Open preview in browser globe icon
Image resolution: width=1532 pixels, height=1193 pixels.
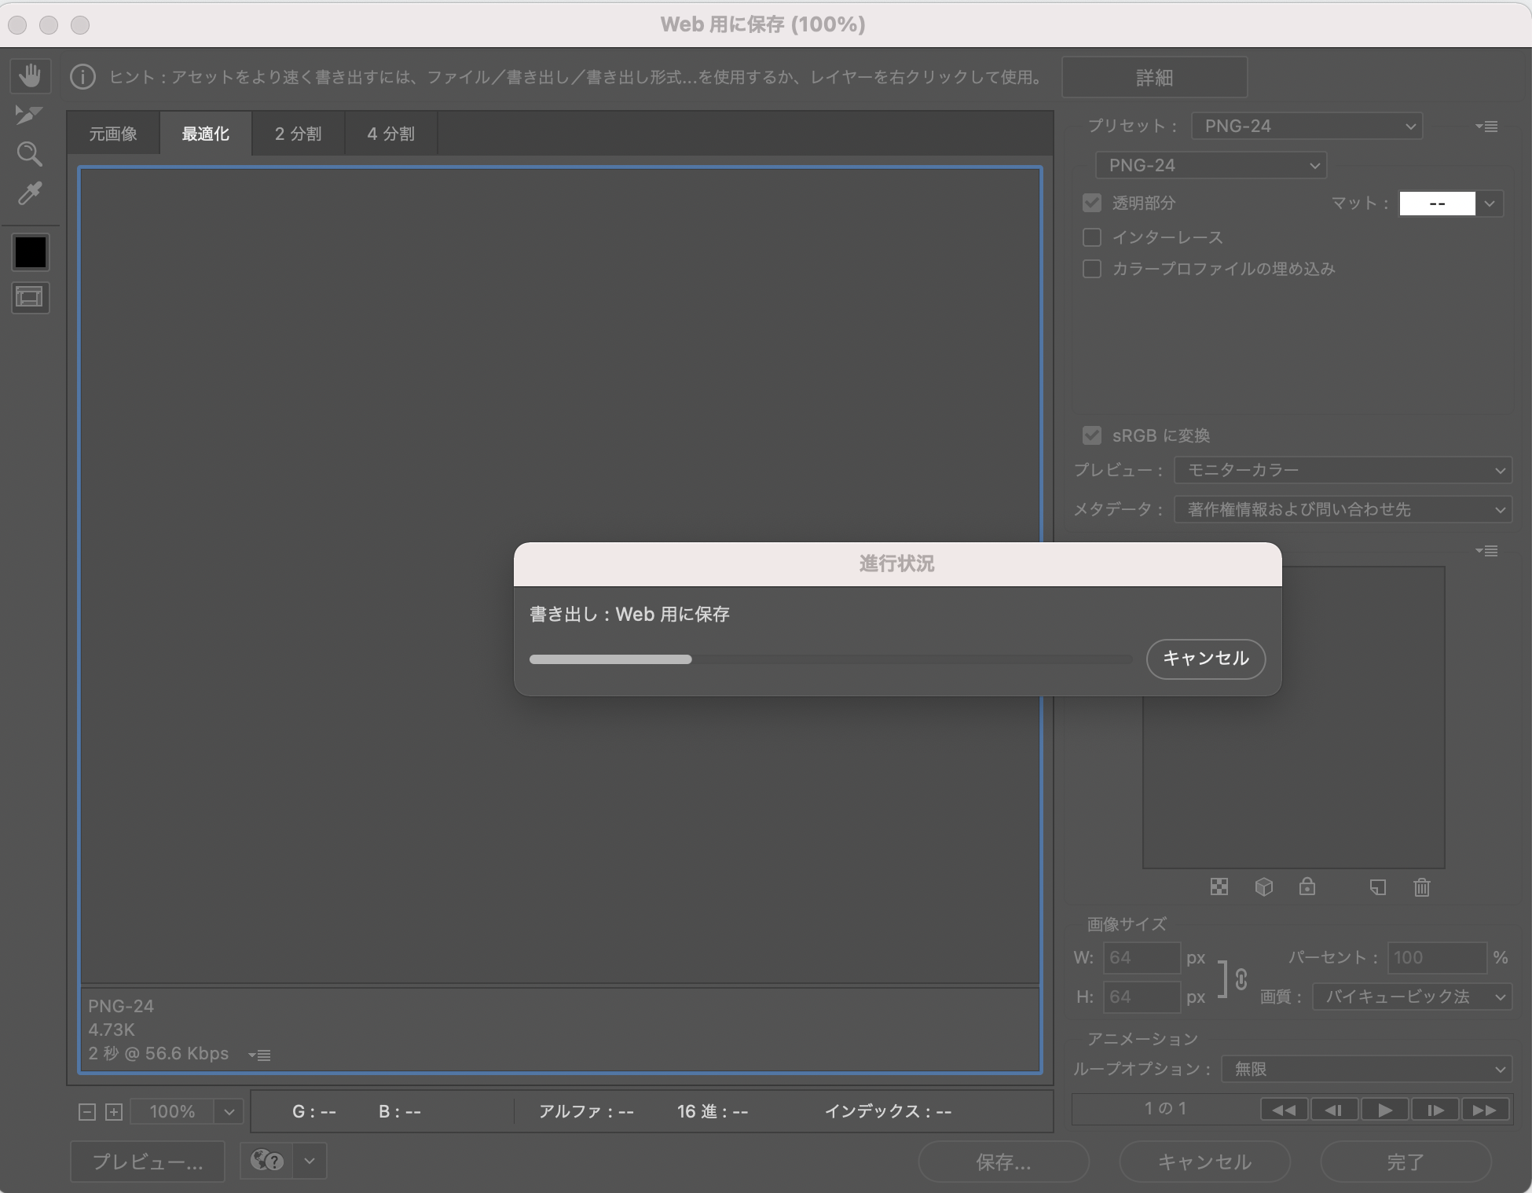click(x=267, y=1161)
